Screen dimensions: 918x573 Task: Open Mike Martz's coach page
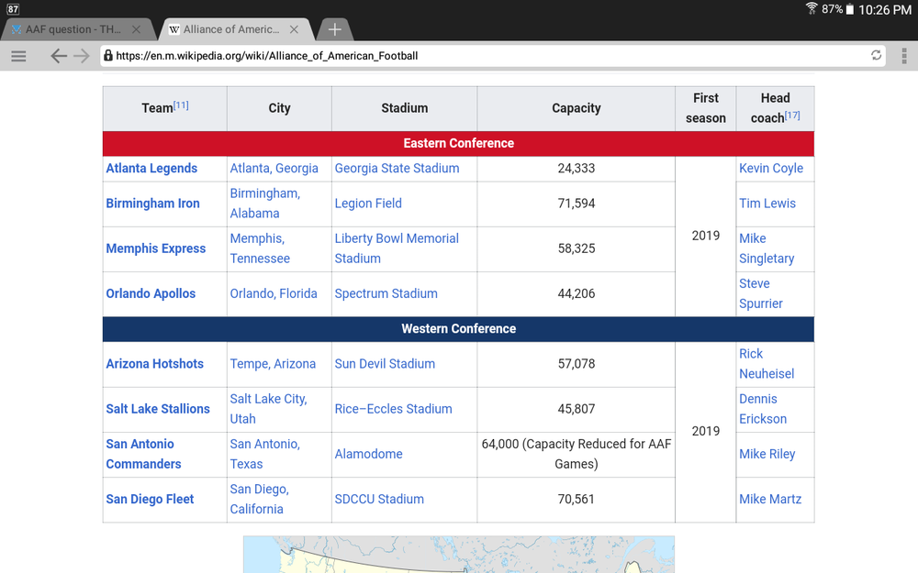[770, 500]
